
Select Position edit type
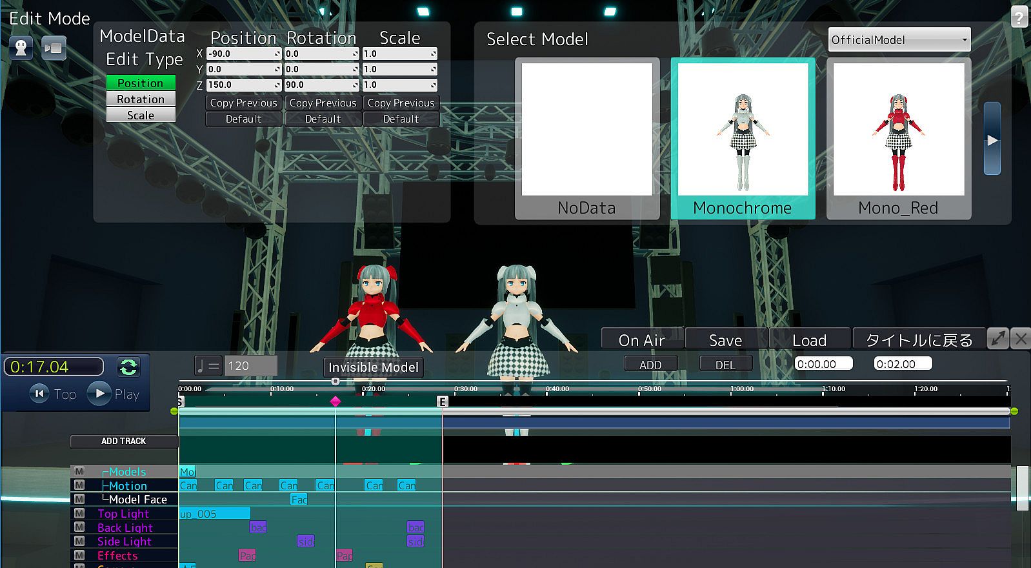coord(141,83)
